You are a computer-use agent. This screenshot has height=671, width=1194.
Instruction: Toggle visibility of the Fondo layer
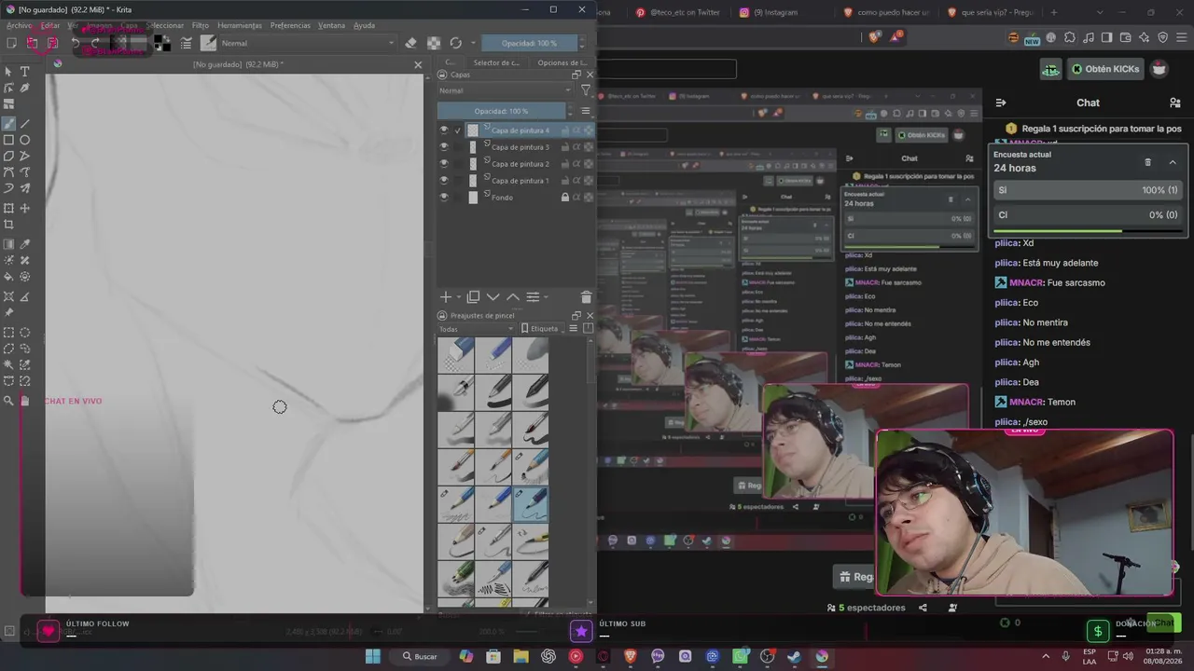point(444,198)
